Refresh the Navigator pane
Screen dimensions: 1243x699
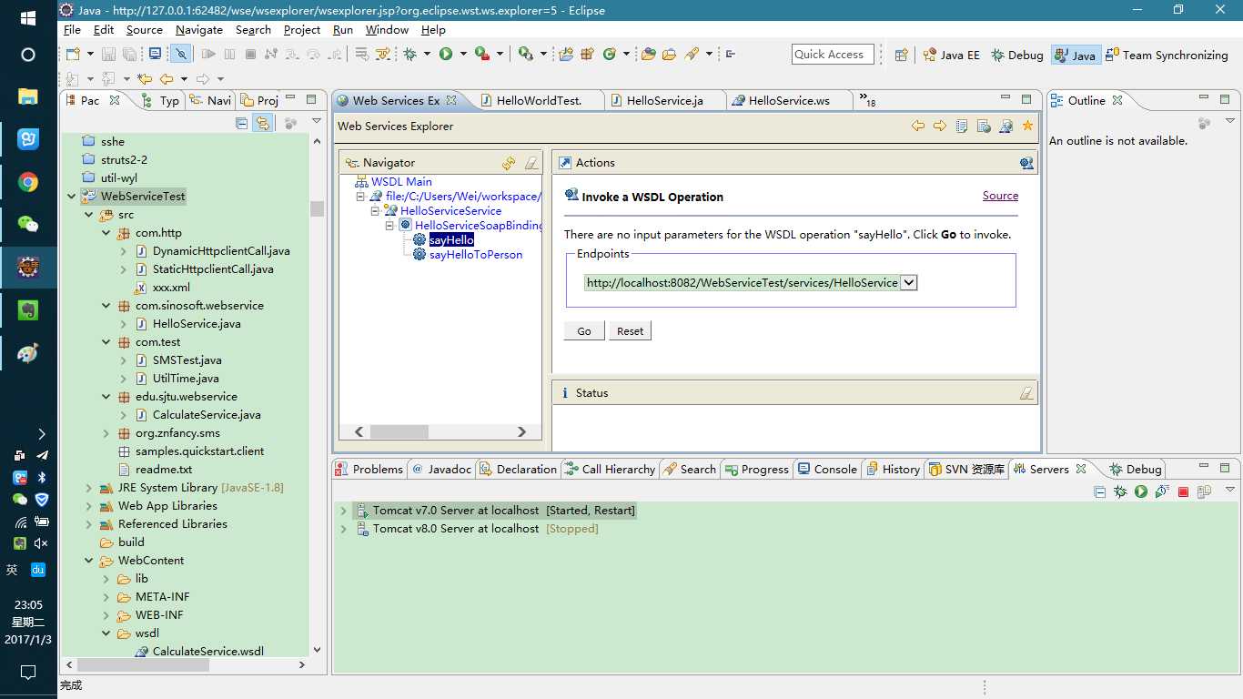coord(509,163)
